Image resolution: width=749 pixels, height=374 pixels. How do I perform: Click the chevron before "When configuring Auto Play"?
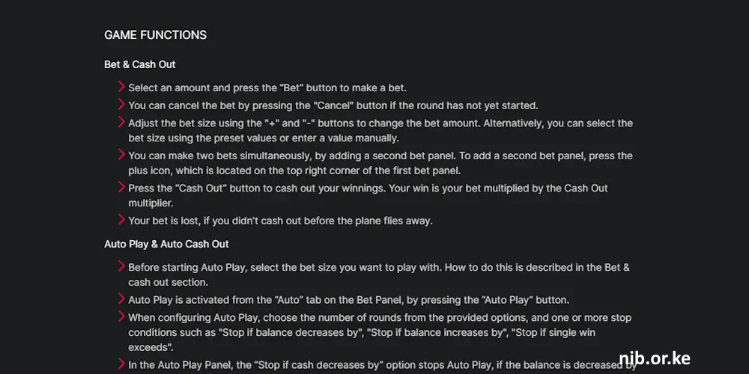121,316
